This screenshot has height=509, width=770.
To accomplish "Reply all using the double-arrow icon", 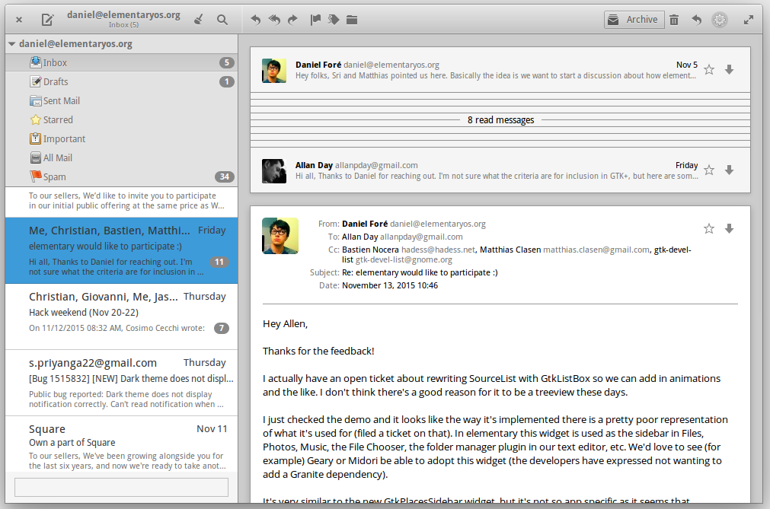I will click(x=274, y=20).
